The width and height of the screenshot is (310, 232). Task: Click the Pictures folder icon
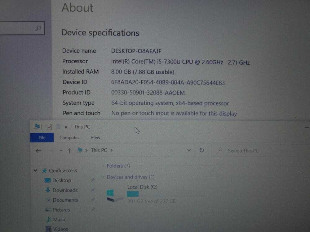(48, 210)
